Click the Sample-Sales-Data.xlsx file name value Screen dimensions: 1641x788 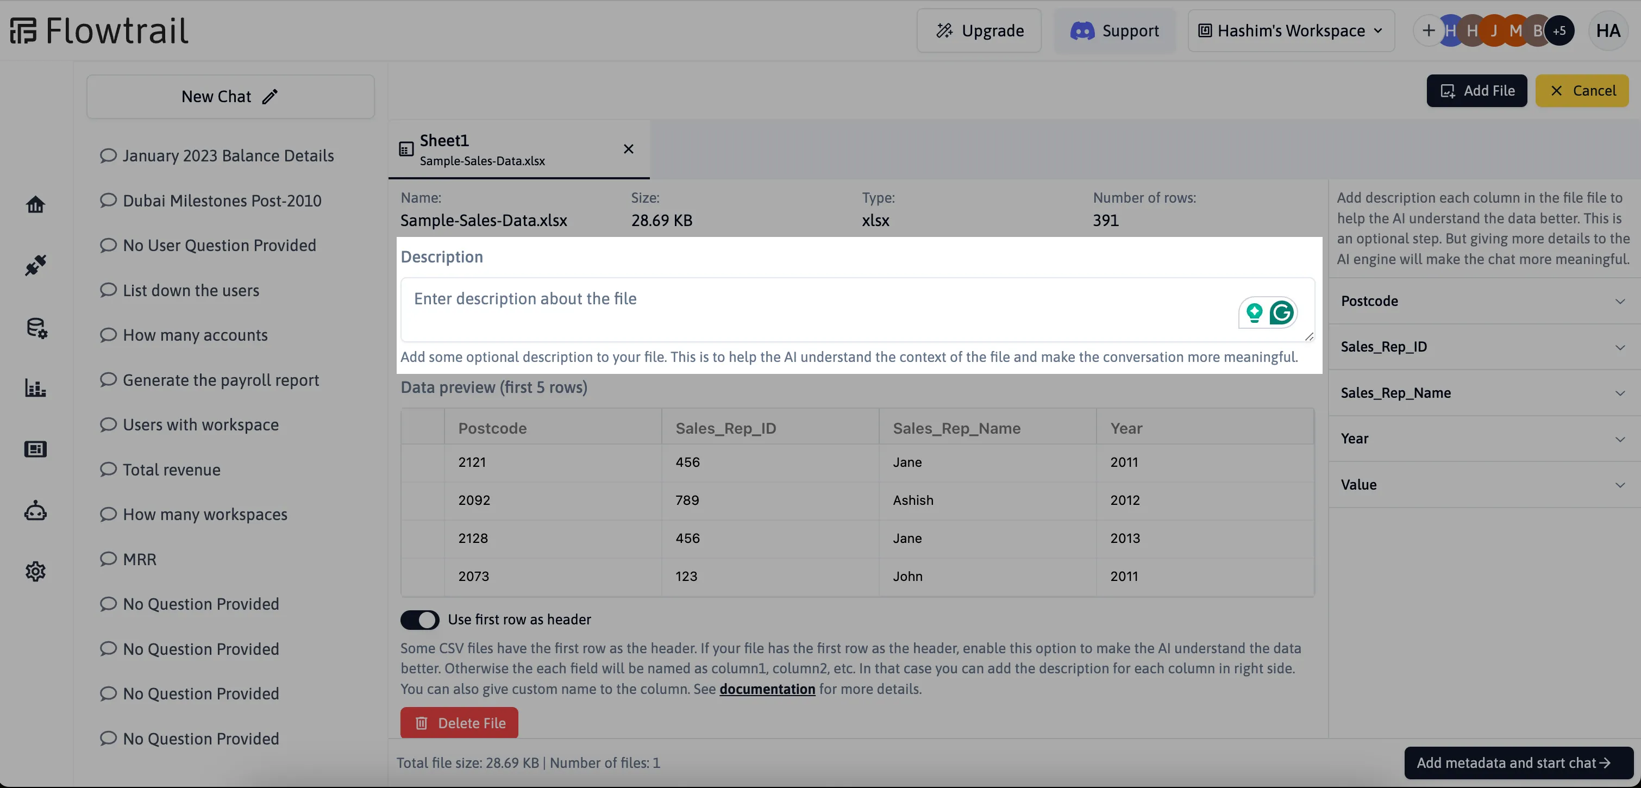click(484, 221)
